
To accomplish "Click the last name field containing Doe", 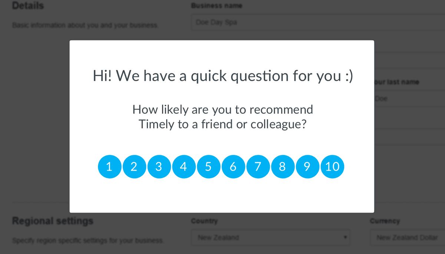I will coord(409,99).
